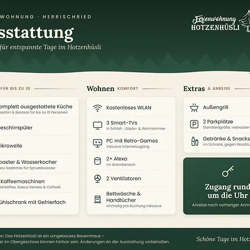Viewport: 250px width, 250px height.
Task: Click the Parkplätze P icon
Action: pos(194,124)
